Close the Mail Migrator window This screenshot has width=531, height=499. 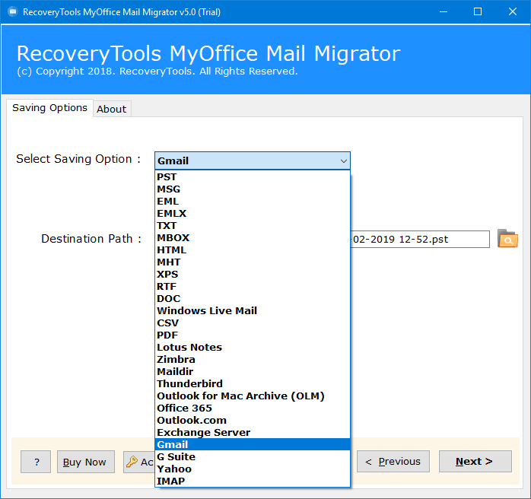513,12
